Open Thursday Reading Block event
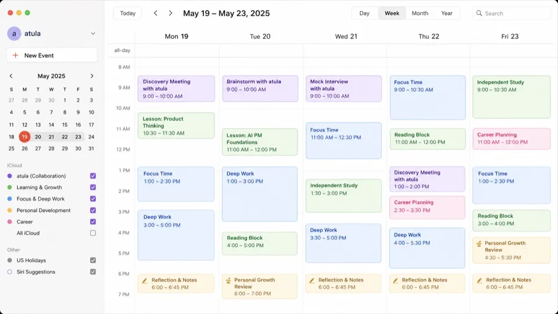The width and height of the screenshot is (558, 314). tap(427, 139)
